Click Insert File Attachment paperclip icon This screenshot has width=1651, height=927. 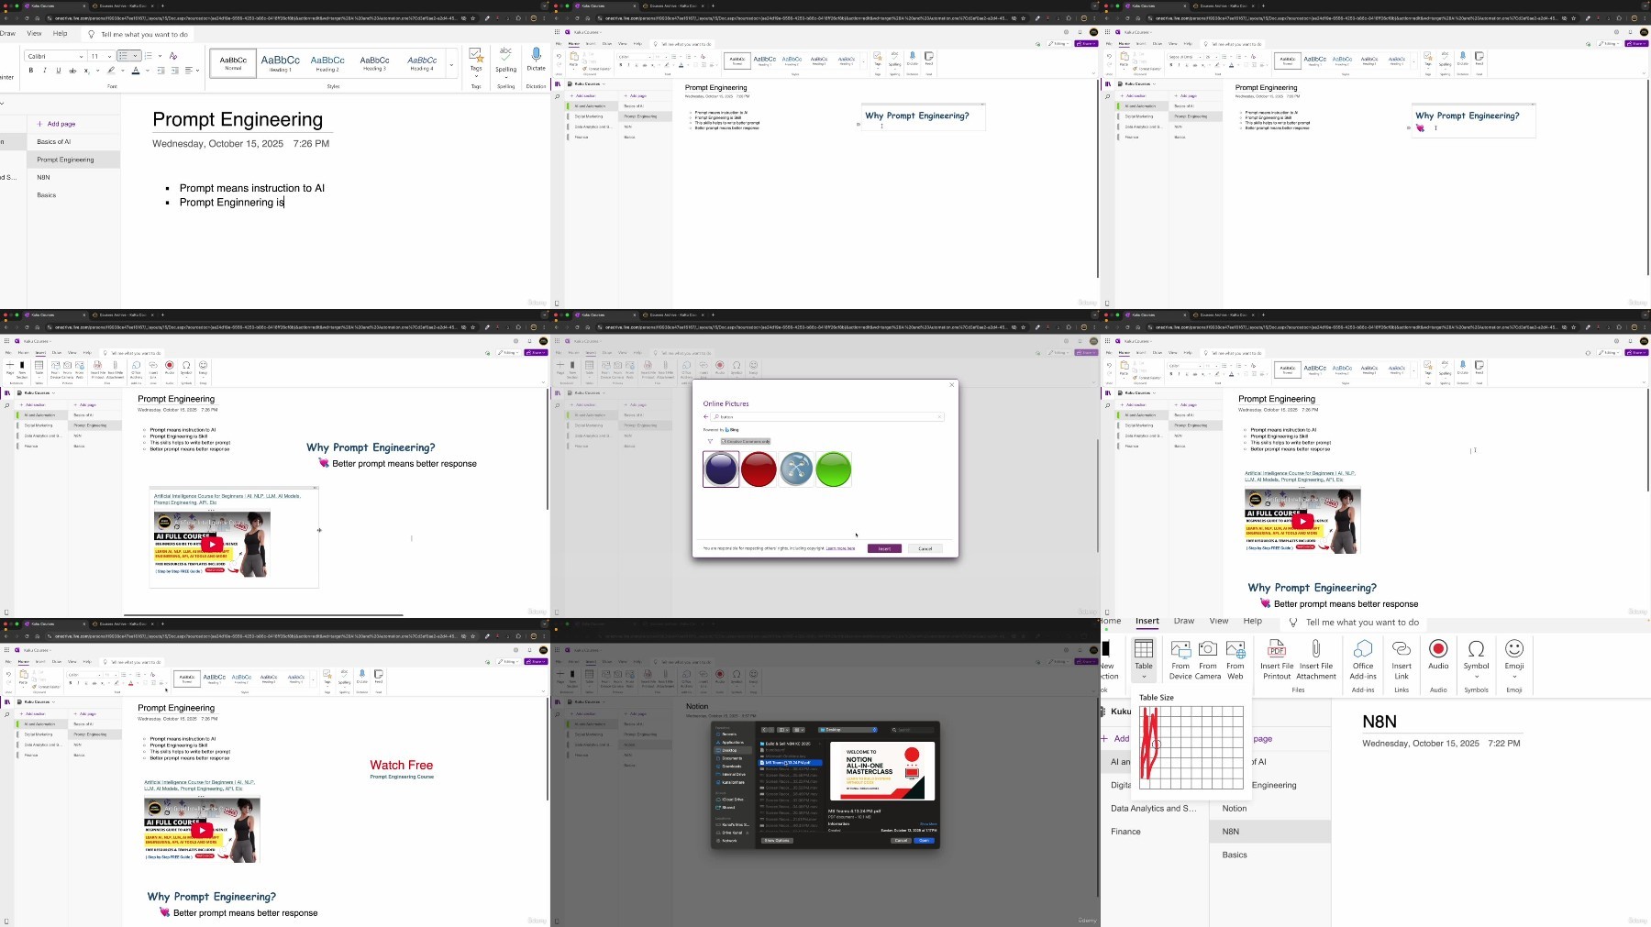[x=1316, y=649]
